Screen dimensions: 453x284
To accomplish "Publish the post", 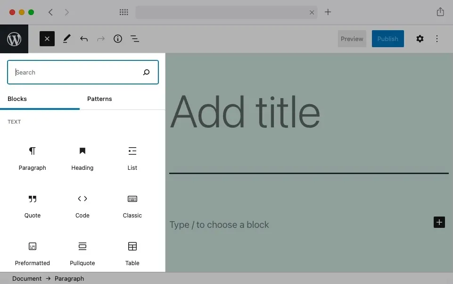I will click(387, 39).
